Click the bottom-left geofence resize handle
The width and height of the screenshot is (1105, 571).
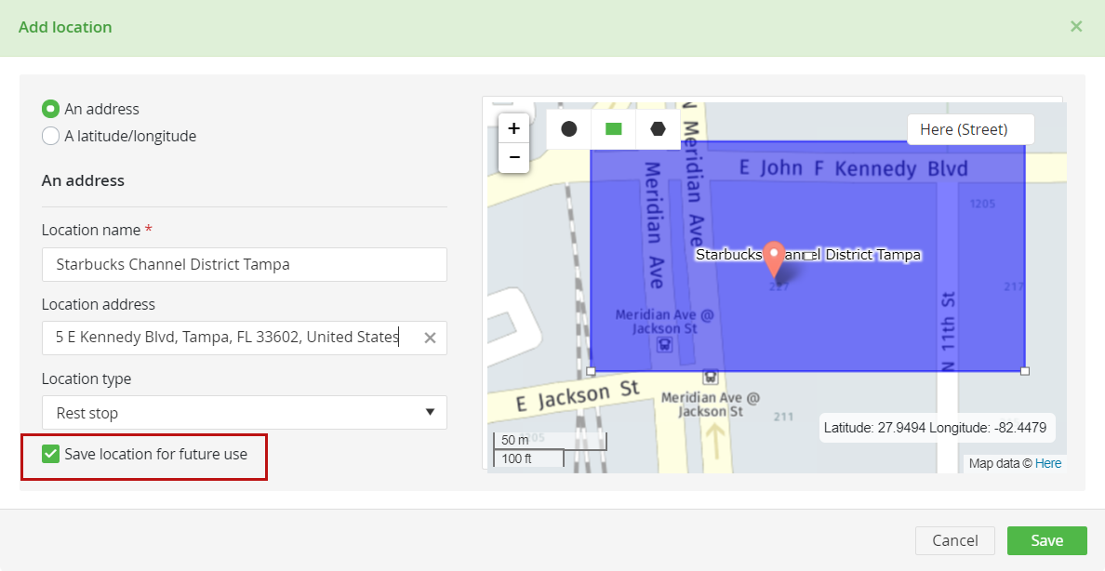click(x=591, y=371)
